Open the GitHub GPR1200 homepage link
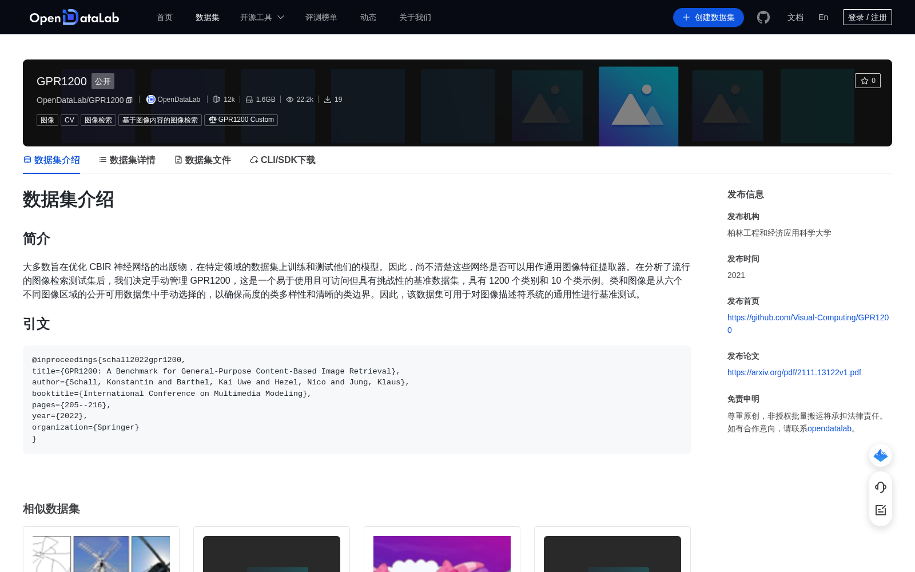Viewport: 915px width, 572px height. coord(808,324)
